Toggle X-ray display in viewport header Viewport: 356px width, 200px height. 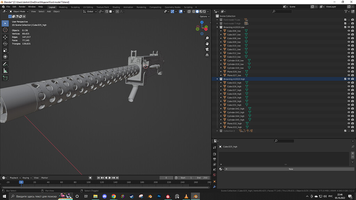189,11
